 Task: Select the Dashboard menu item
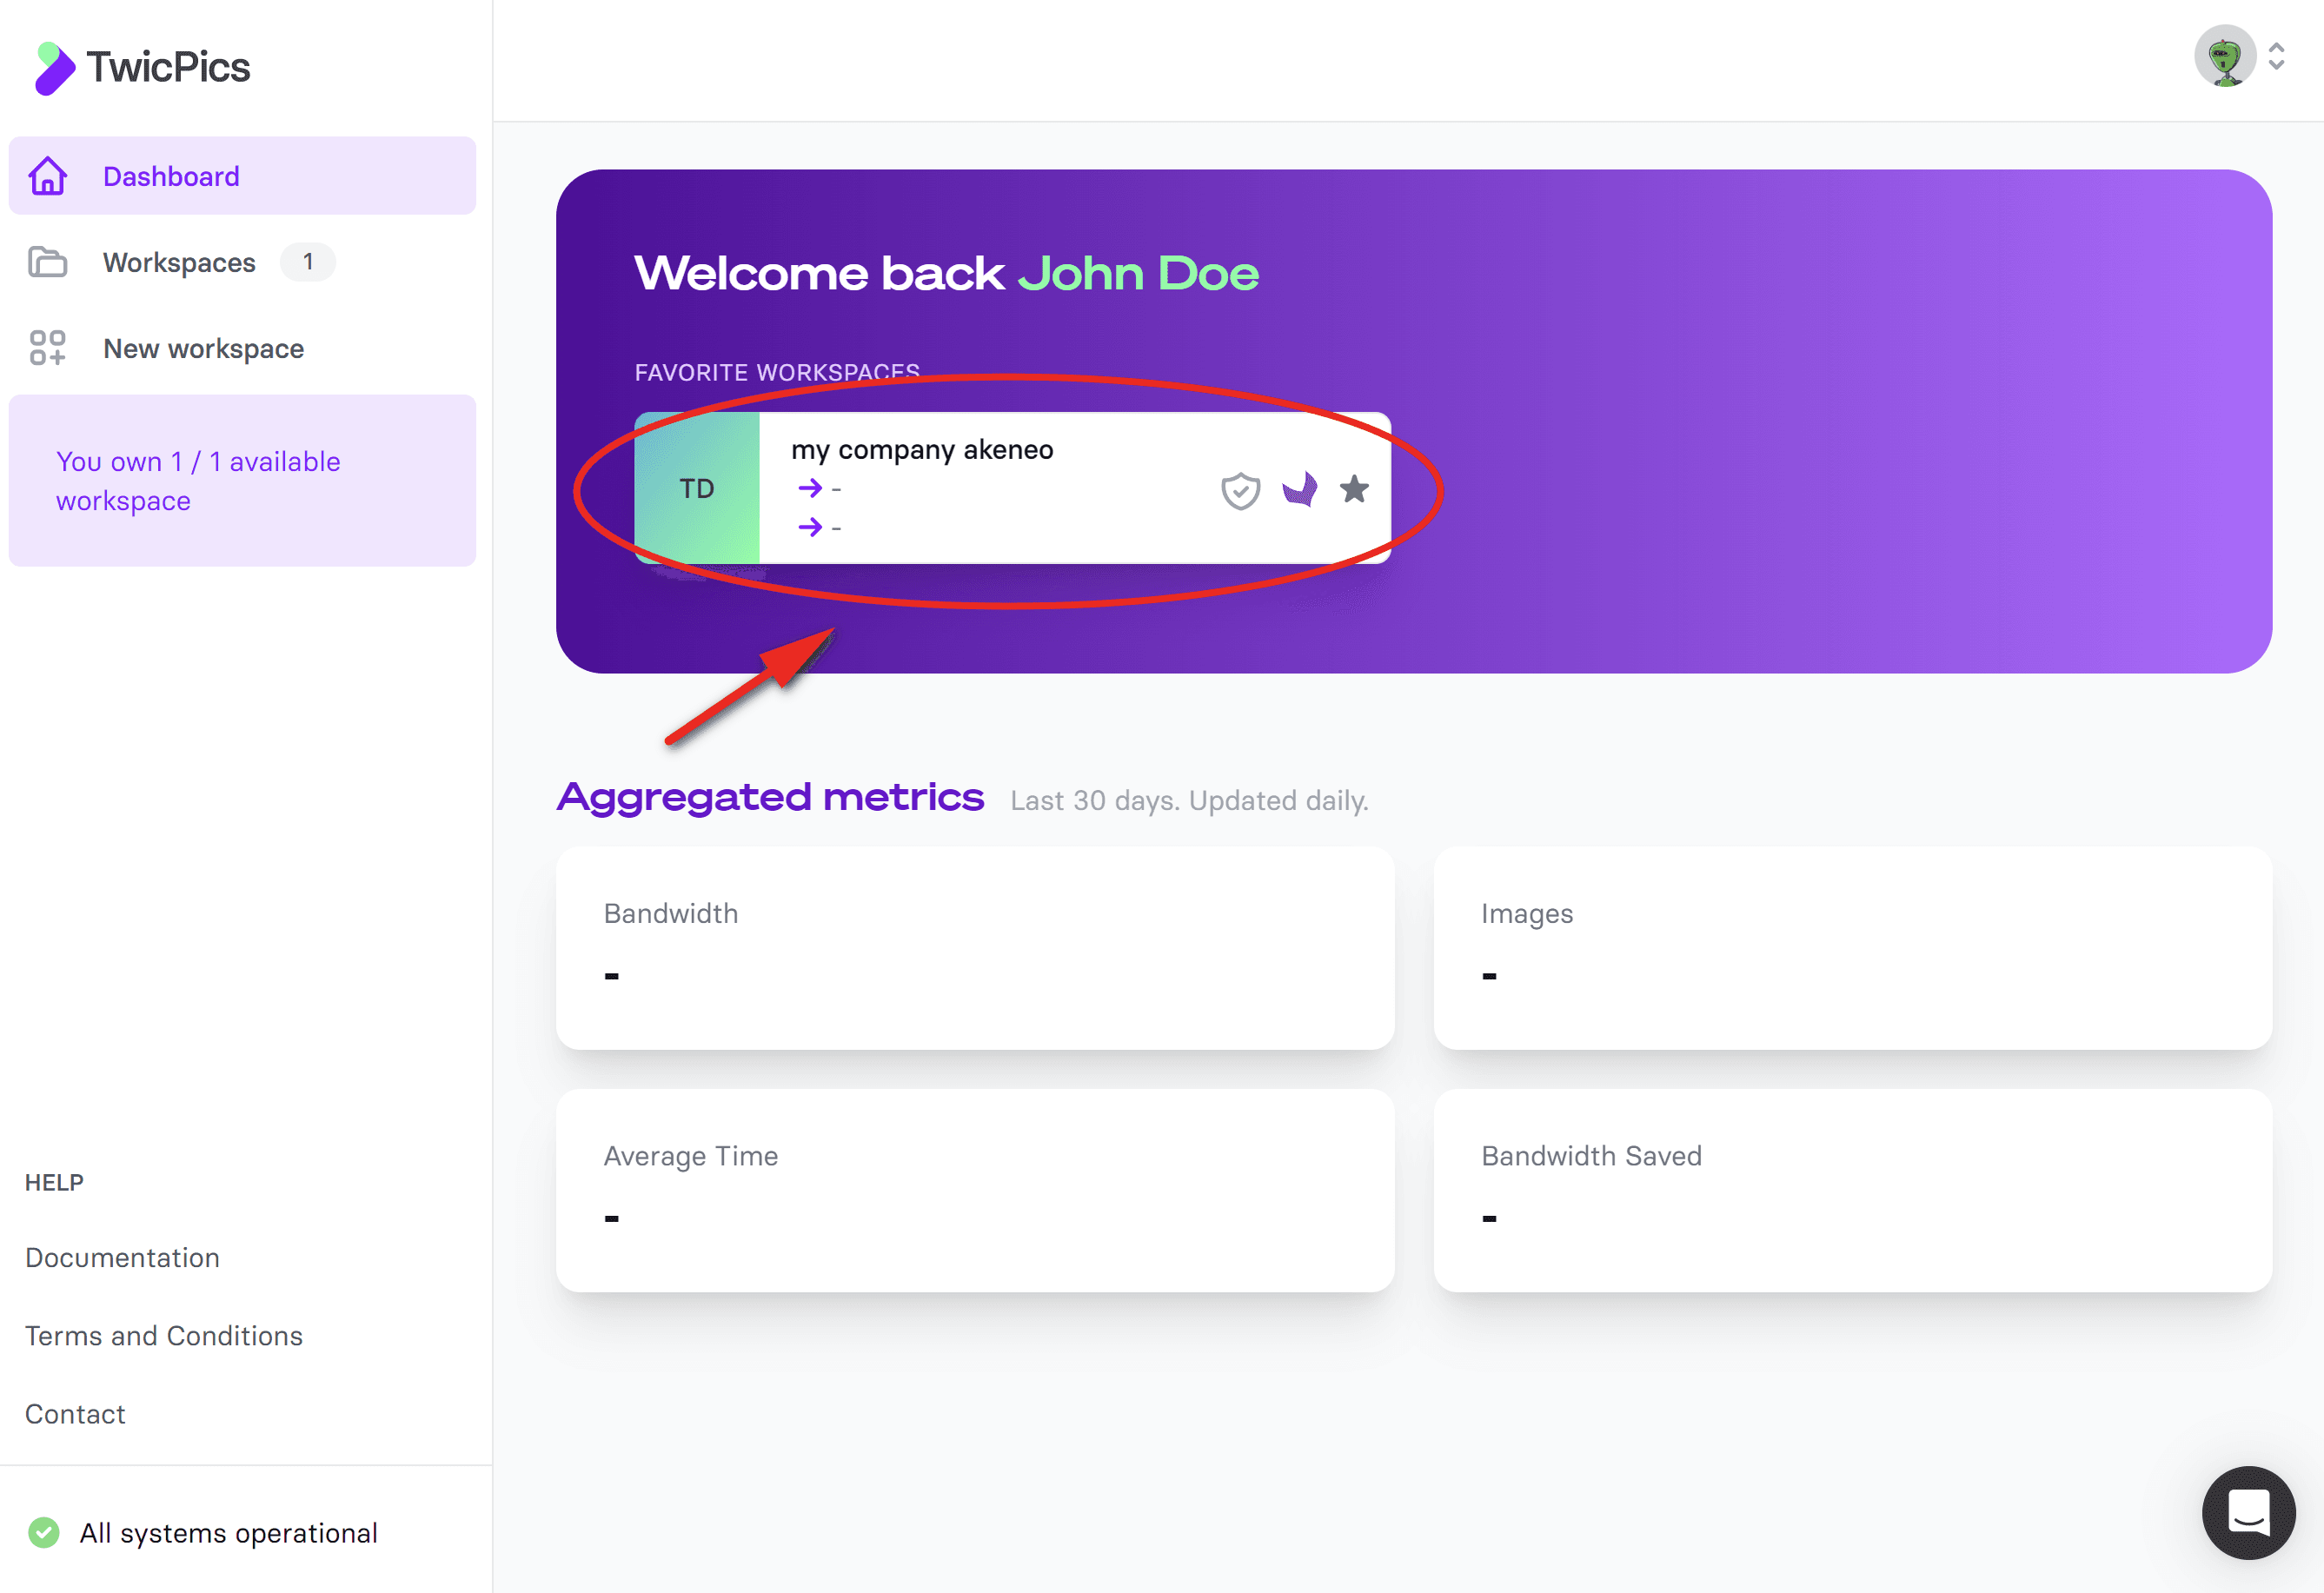tap(245, 176)
